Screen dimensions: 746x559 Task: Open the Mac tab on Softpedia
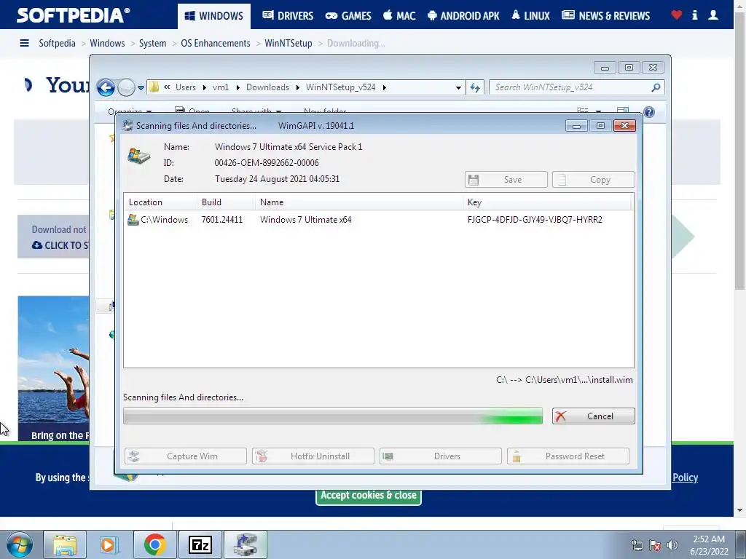point(399,16)
